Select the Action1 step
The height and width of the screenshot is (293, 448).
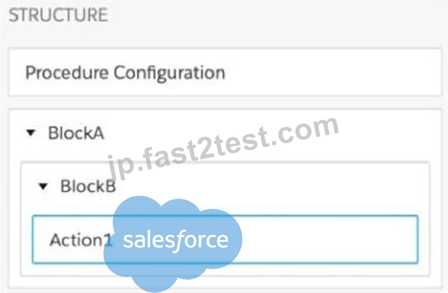pos(225,239)
